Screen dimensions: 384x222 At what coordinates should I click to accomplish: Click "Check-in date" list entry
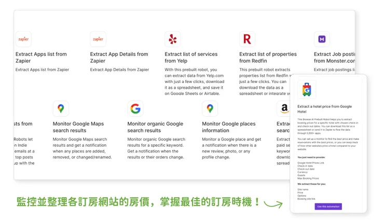point(305,166)
